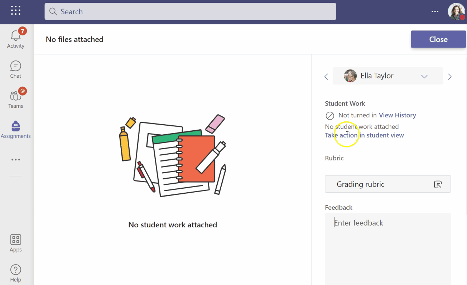Open the app launcher waffle menu
The height and width of the screenshot is (285, 467).
(15, 10)
